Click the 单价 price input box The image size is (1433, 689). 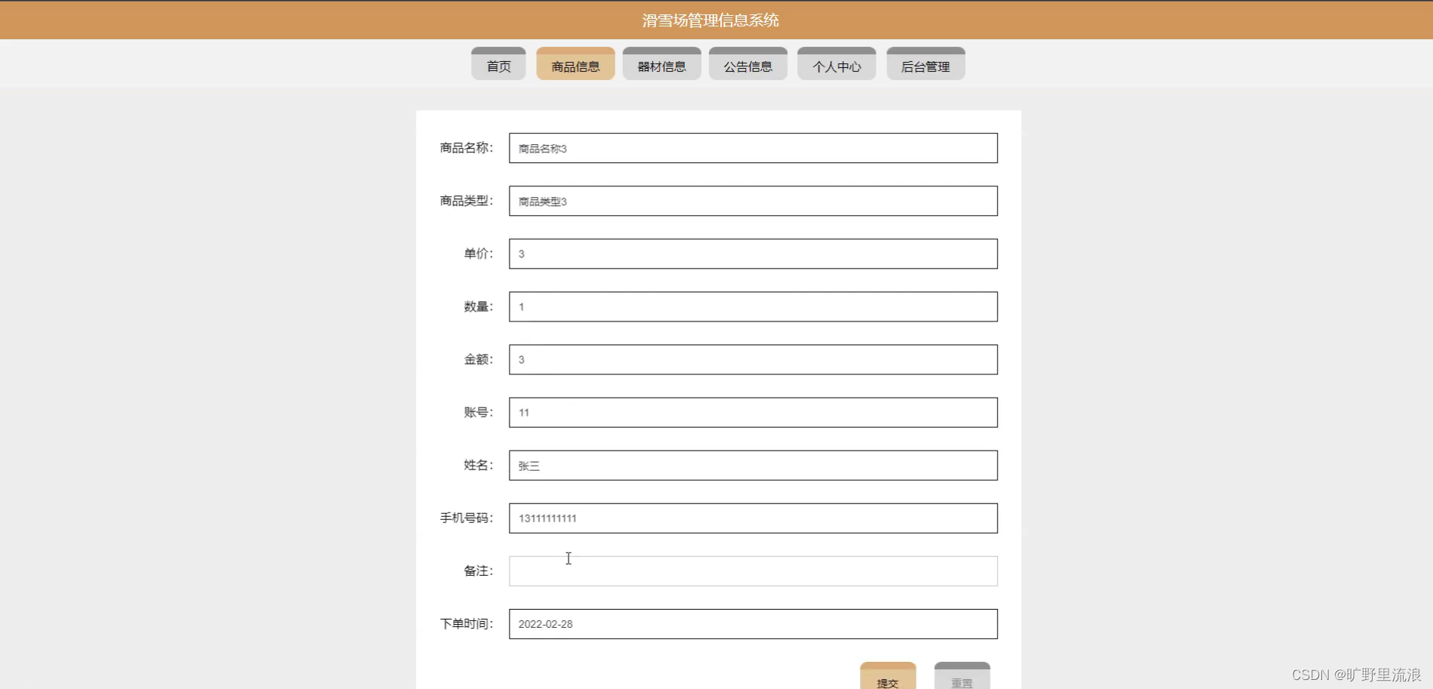coord(752,254)
